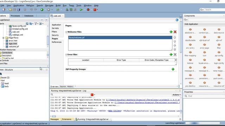
Task: Open the Security section of web.xml
Action: click(55, 35)
